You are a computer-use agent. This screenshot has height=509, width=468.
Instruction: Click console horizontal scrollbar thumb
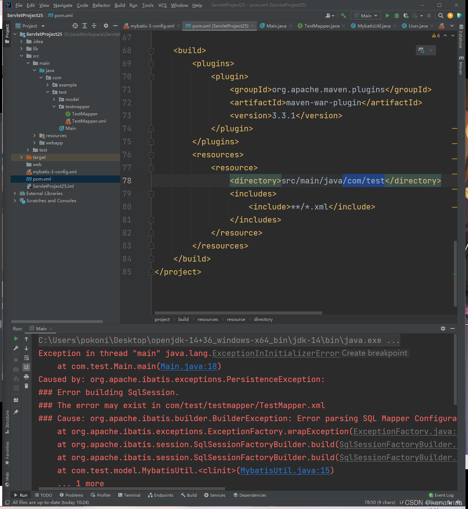[132, 488]
